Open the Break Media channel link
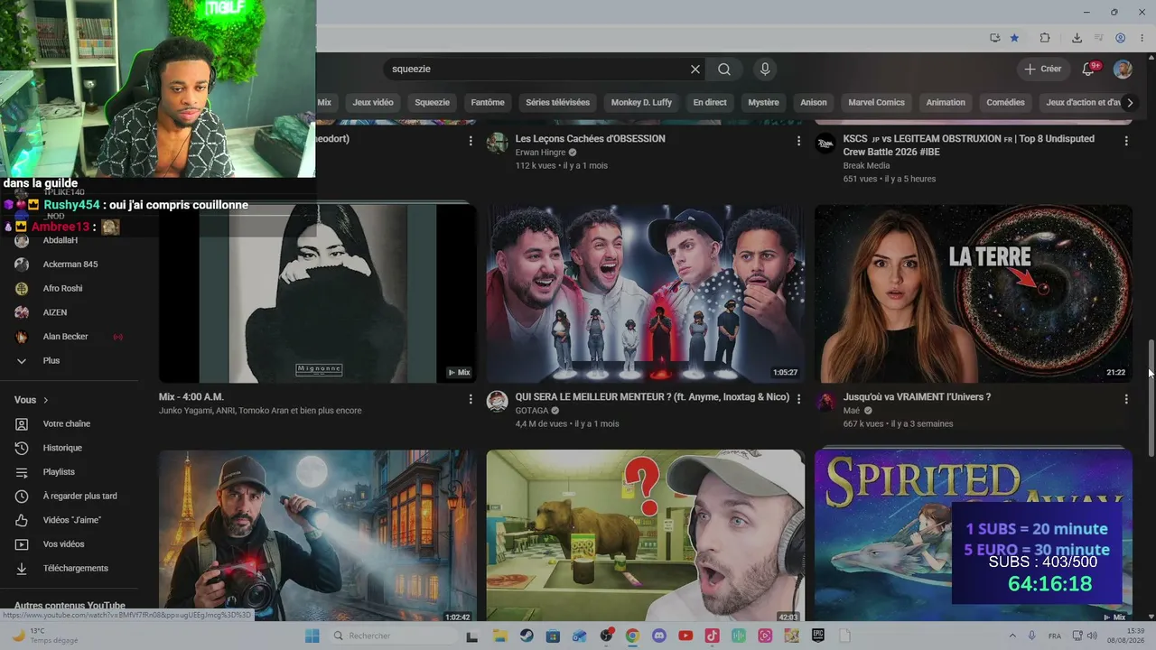The width and height of the screenshot is (1156, 650). (866, 166)
